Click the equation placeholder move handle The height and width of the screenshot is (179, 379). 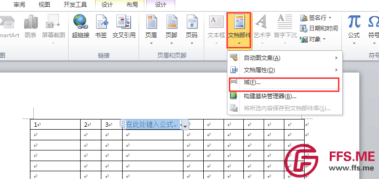[x=122, y=124]
